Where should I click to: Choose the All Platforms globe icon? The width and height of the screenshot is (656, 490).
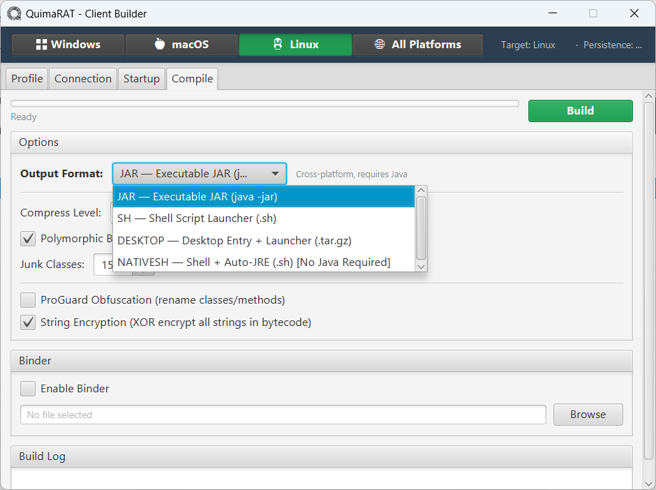tap(380, 45)
